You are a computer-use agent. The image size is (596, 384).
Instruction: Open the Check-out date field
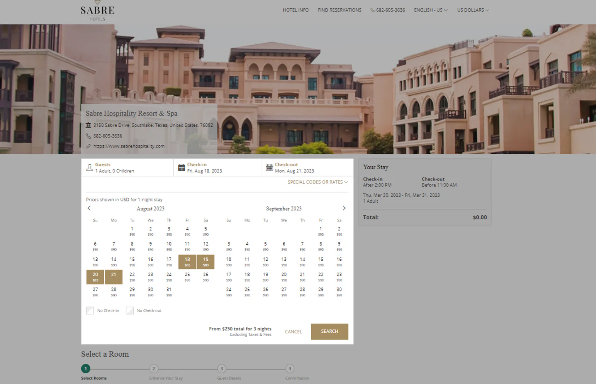tap(307, 167)
